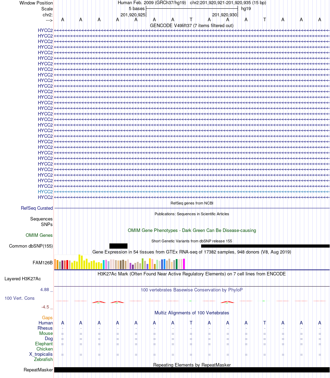This screenshot has width=330, height=378.
Task: Select the light-blue HYCC2 transcript label
Action: [x=45, y=192]
